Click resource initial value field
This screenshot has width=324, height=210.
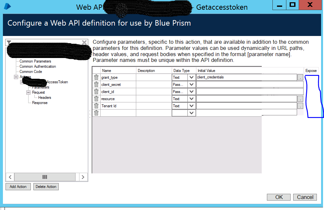pyautogui.click(x=246, y=99)
